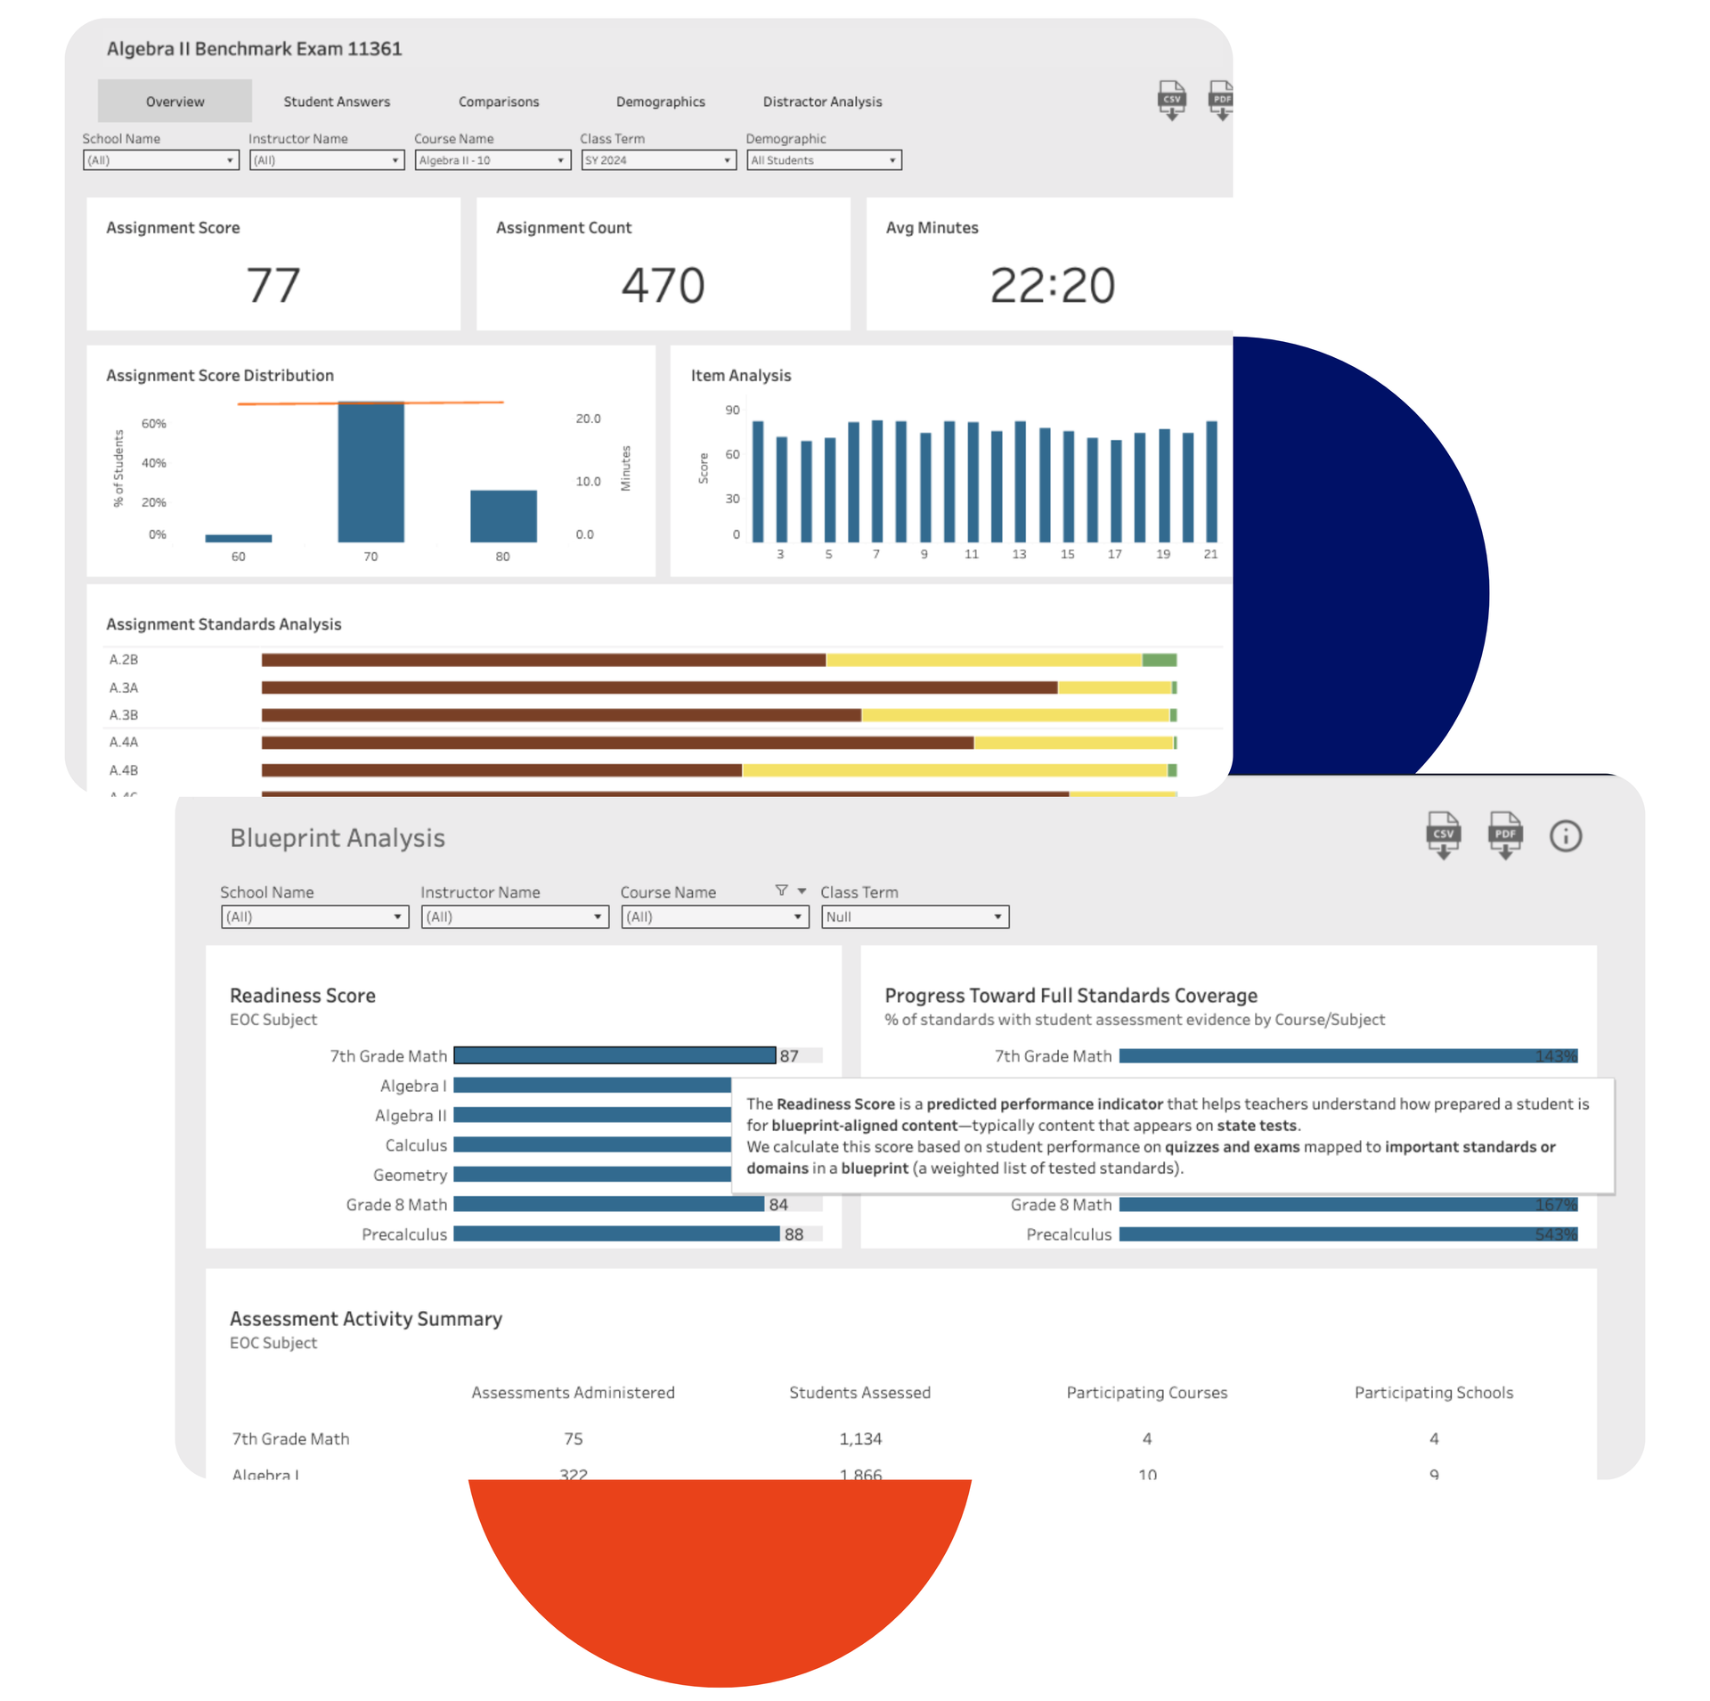Screen dimensions: 1710x1701
Task: Open the Distractor Analysis tab
Action: 821,102
